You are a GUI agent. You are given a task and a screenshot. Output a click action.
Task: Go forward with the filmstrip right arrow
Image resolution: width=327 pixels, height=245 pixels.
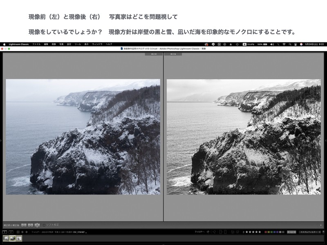[27, 232]
